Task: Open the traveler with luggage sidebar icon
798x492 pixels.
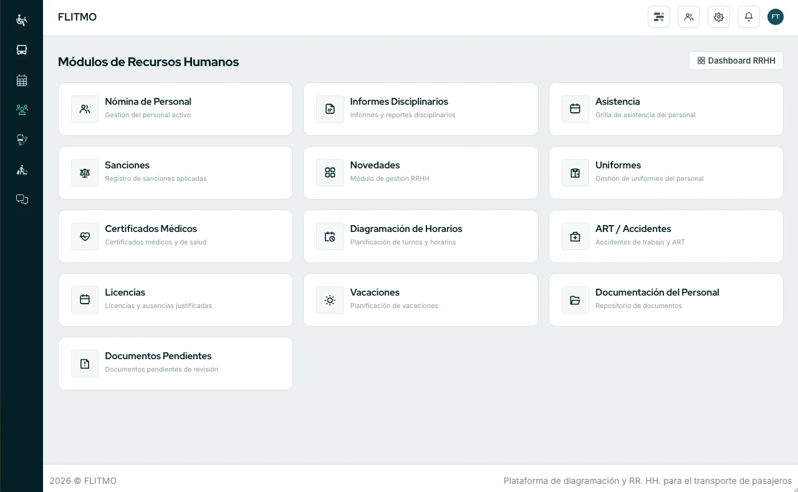Action: 22,170
